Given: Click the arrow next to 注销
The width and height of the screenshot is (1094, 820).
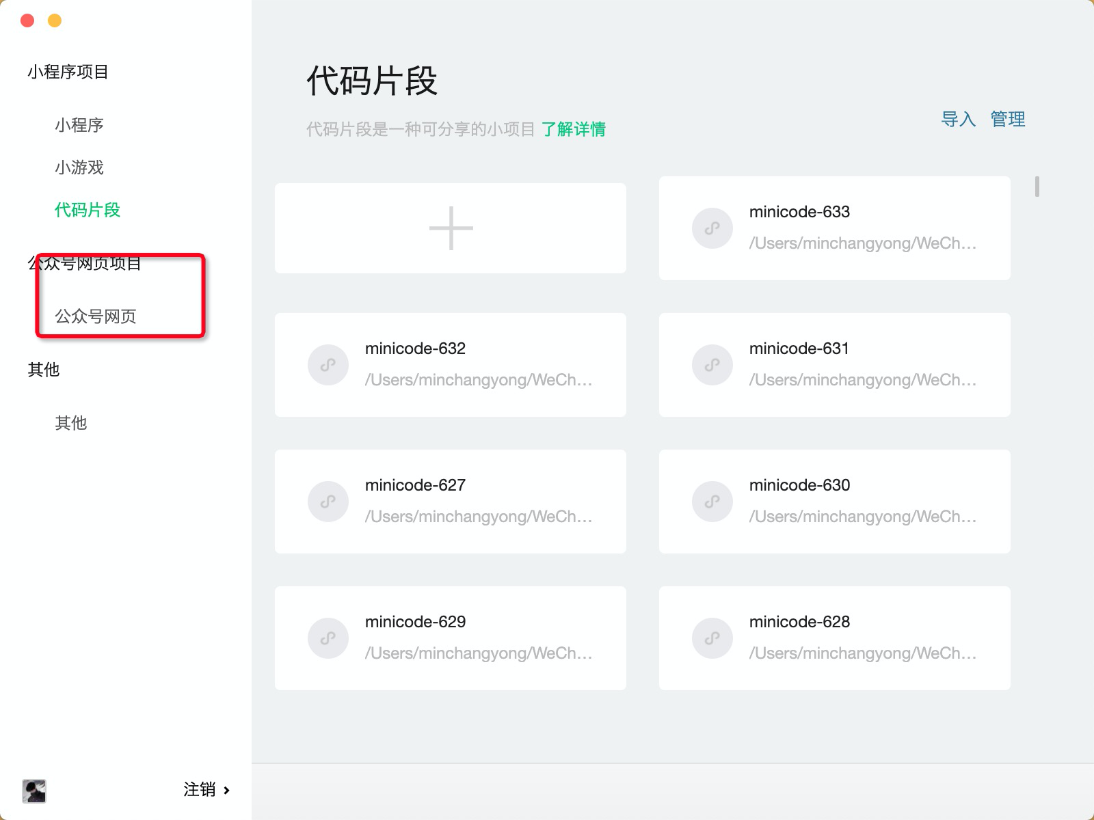Looking at the screenshot, I should (226, 791).
